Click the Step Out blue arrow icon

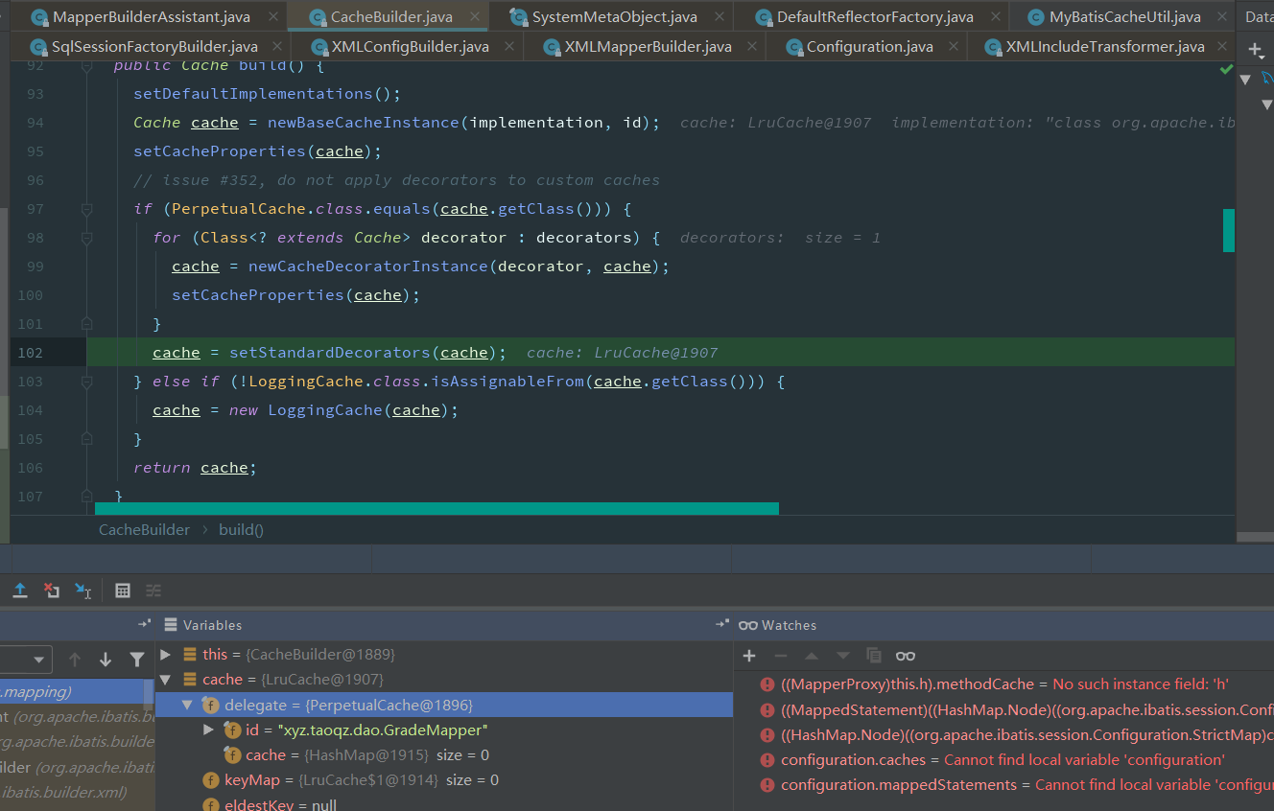point(20,591)
